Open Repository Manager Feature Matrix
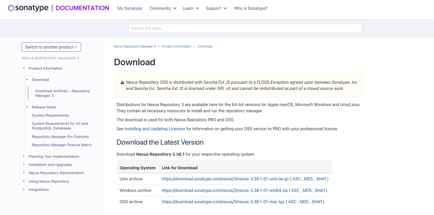The image size is (434, 215). click(62, 145)
